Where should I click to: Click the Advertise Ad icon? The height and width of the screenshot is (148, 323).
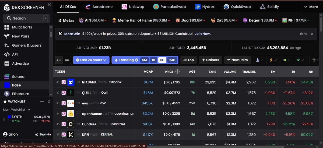click(x=7, y=64)
